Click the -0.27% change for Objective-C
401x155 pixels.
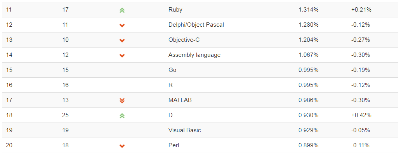tap(361, 40)
